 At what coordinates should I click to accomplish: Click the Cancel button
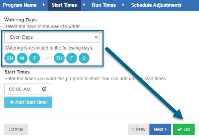[16, 129]
